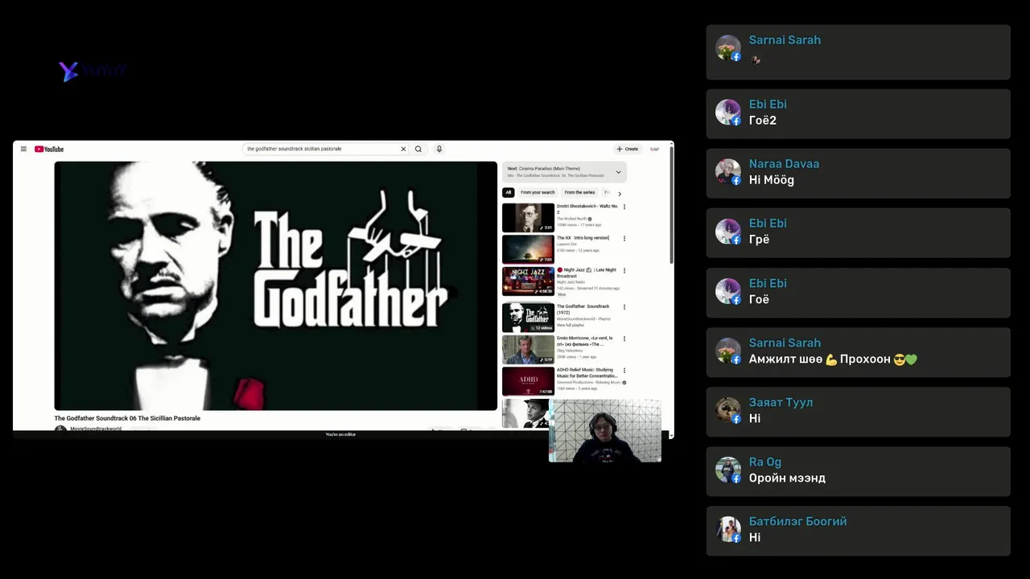Click Naraa Davaa's profile avatar
Viewport: 1030px width, 579px height.
pos(727,172)
